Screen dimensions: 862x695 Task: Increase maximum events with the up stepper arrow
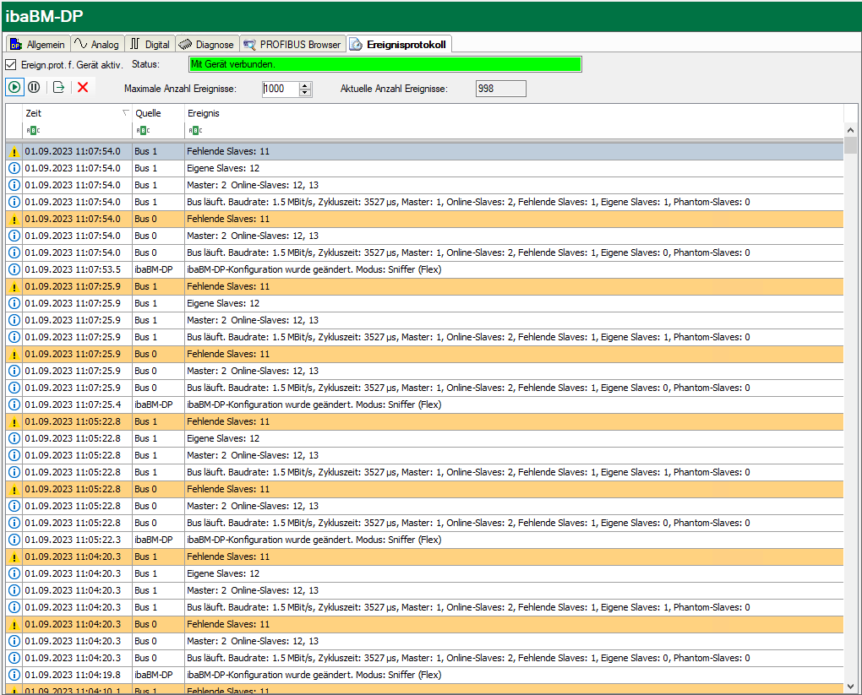(305, 85)
